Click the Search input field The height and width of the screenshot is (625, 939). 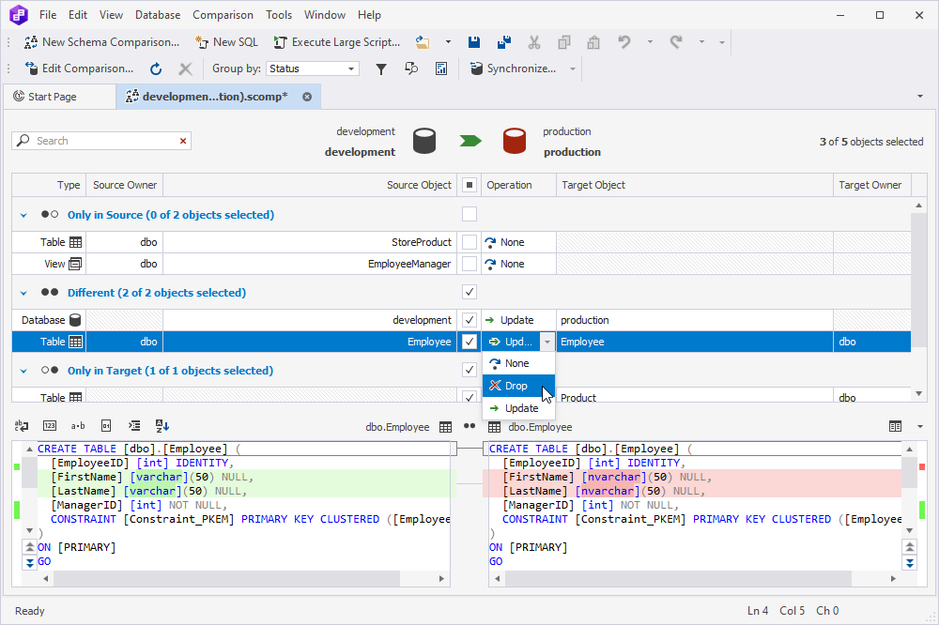tap(101, 142)
